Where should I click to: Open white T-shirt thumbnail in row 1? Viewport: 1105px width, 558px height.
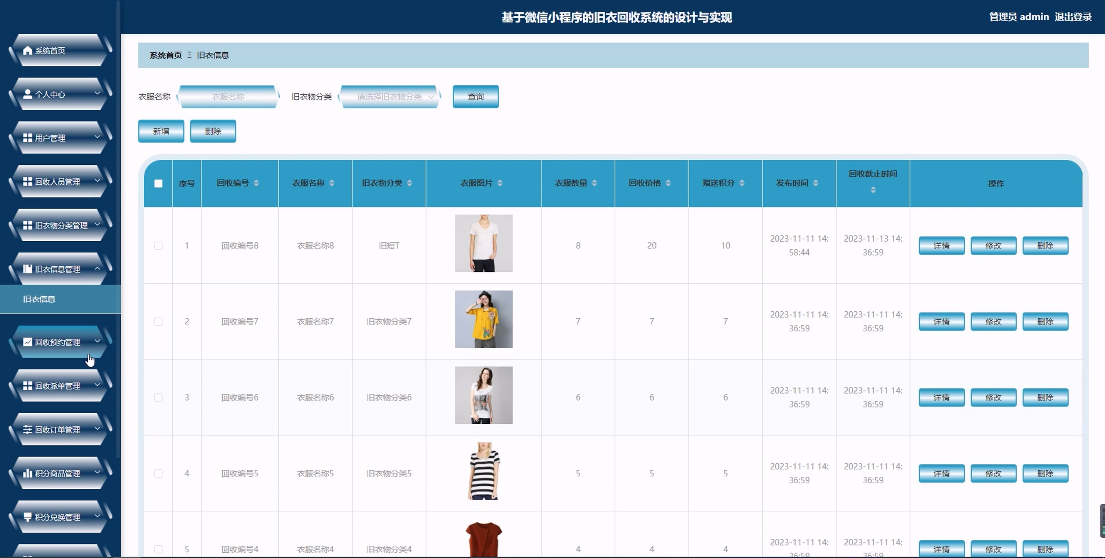(484, 243)
